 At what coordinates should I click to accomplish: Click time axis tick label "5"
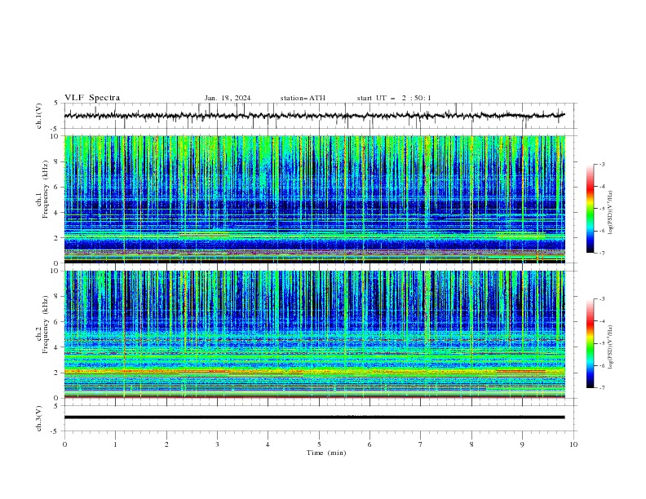pyautogui.click(x=319, y=444)
